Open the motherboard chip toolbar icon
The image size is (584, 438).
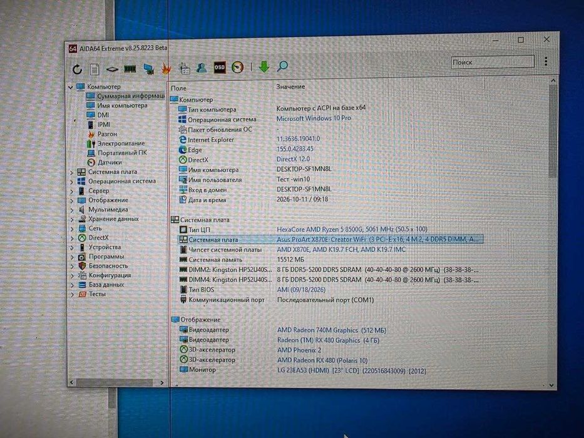[x=112, y=69]
